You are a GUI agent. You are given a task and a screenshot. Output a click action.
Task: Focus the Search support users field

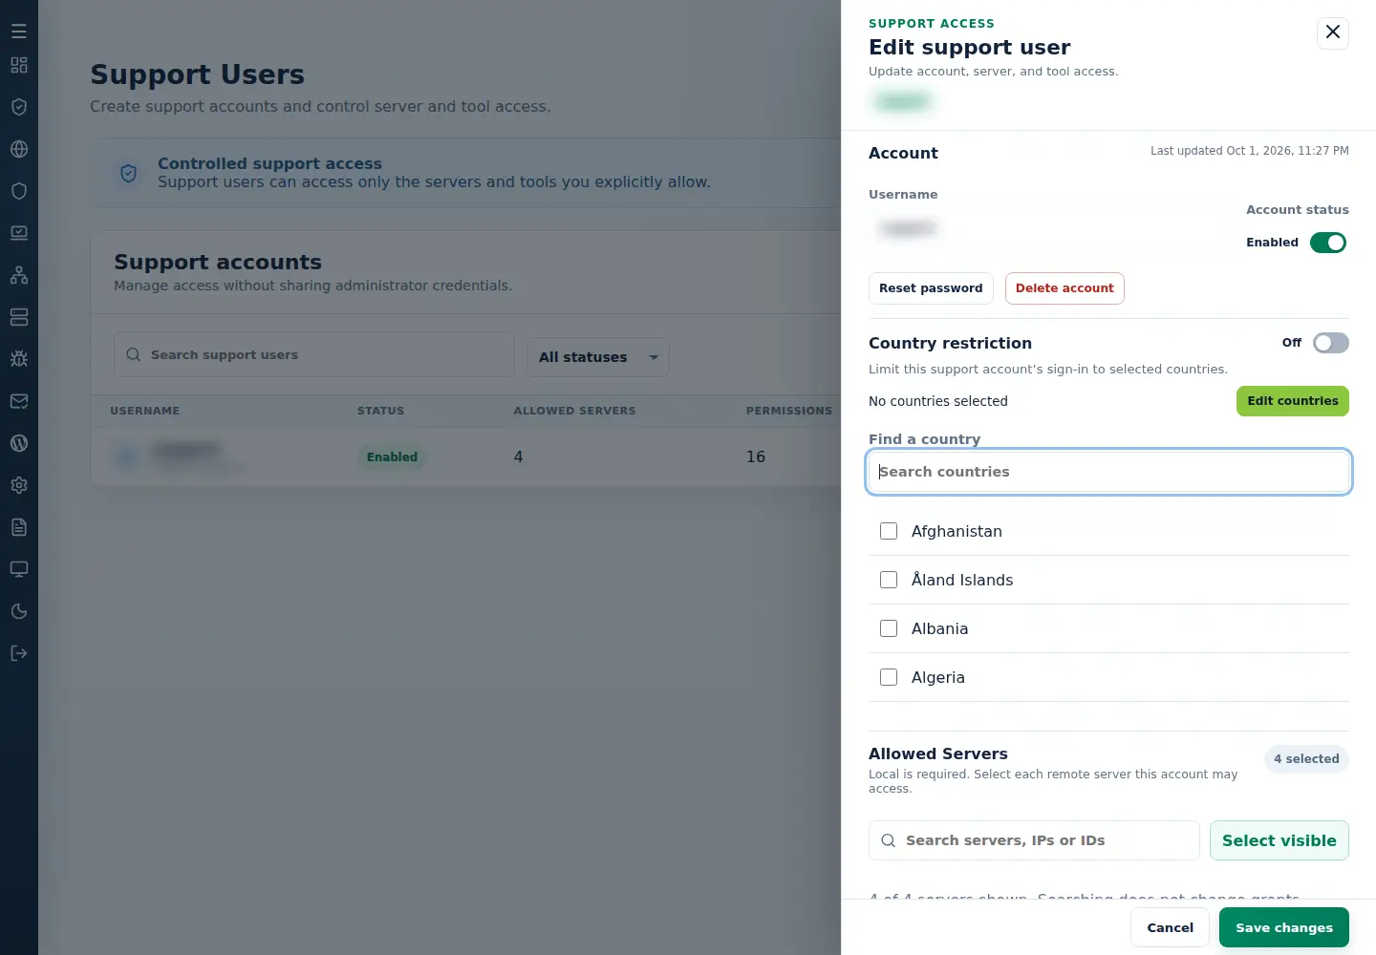(x=313, y=354)
